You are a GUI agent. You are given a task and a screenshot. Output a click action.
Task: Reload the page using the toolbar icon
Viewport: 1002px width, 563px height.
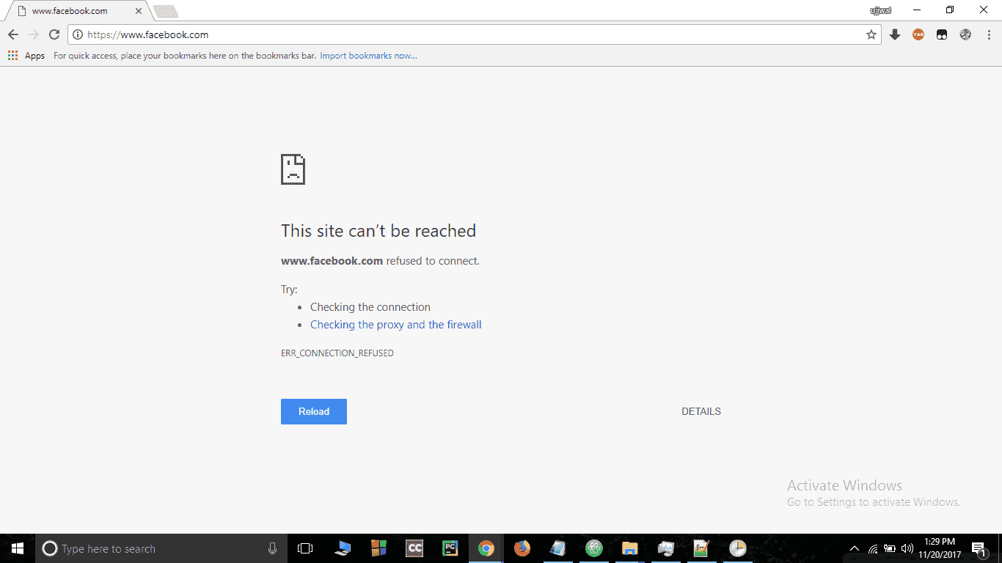coord(54,34)
